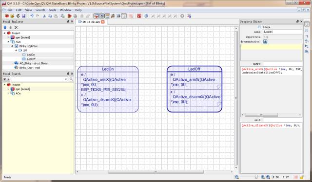Toggle the grid snap icon in toolbar

[131, 16]
